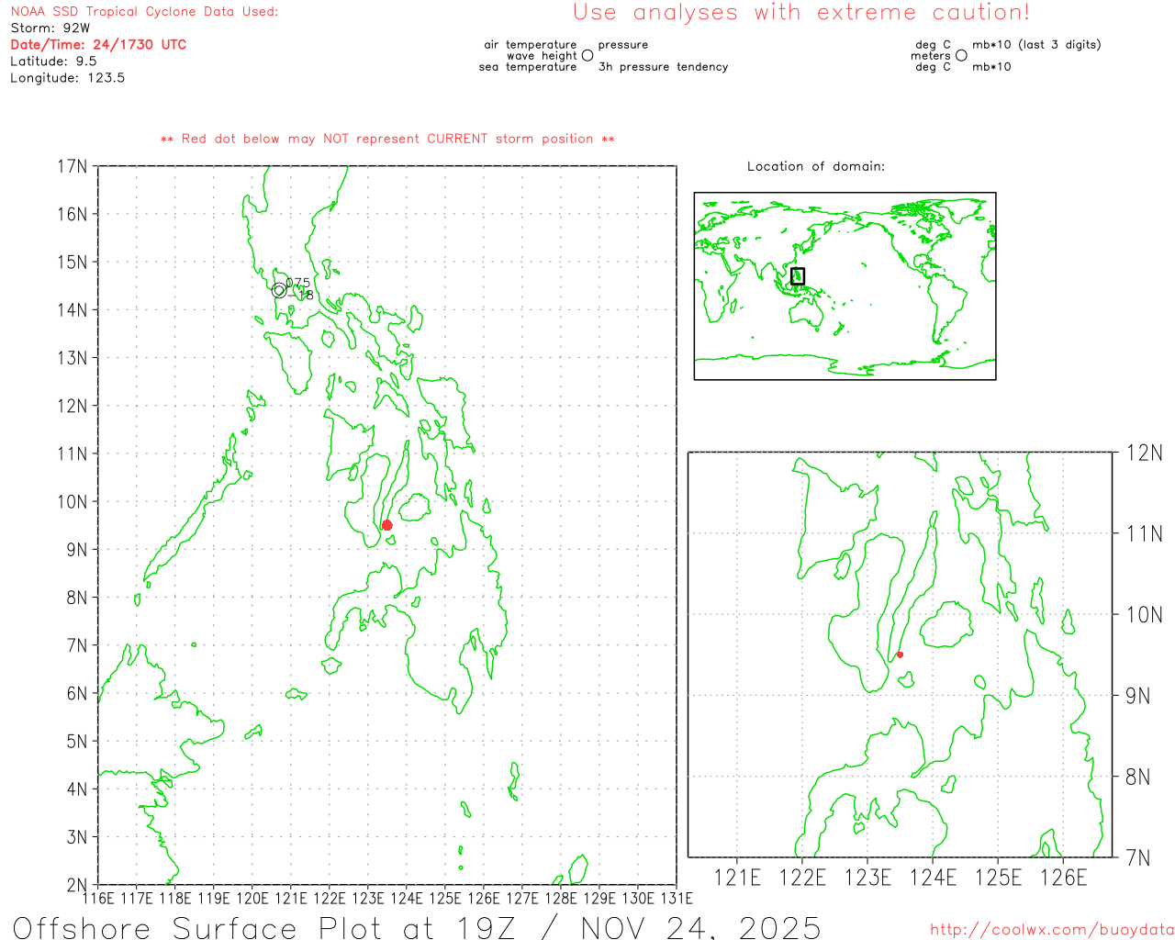
Task: Click the 'Location of domain:' heading
Action: tap(815, 166)
